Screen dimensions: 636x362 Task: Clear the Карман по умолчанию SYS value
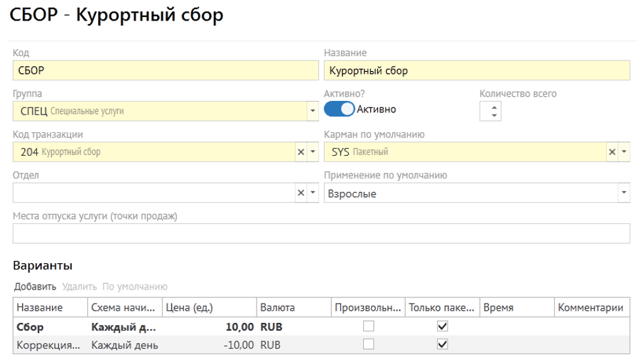612,151
